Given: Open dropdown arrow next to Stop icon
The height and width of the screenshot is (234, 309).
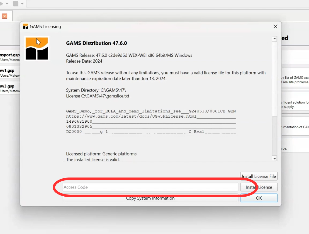Looking at the screenshot, I should pos(22,4).
